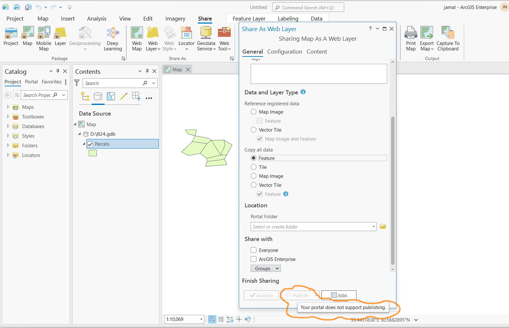Switch Contents to List By Drawing Order

(x=85, y=96)
